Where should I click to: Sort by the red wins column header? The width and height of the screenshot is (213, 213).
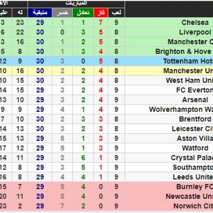click(x=101, y=13)
